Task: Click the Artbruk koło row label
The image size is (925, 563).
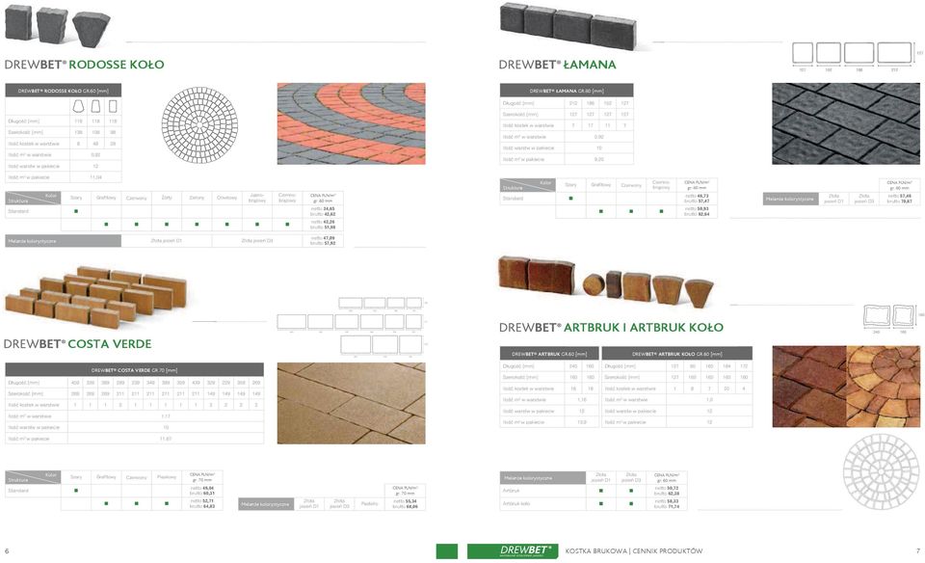Action: (516, 503)
